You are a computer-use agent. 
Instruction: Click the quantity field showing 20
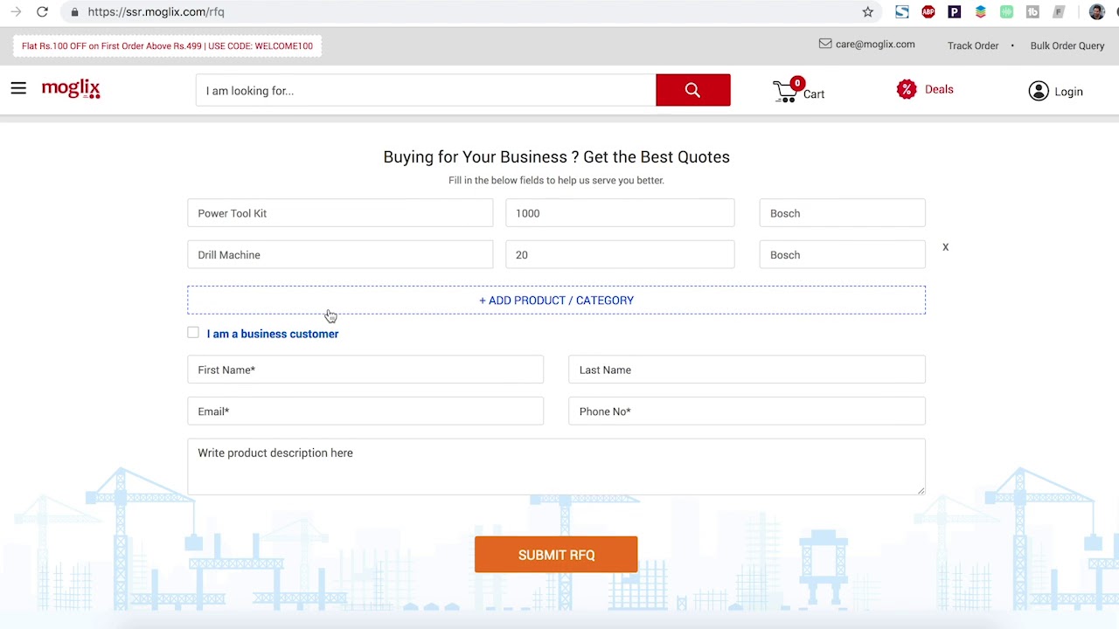tap(620, 255)
